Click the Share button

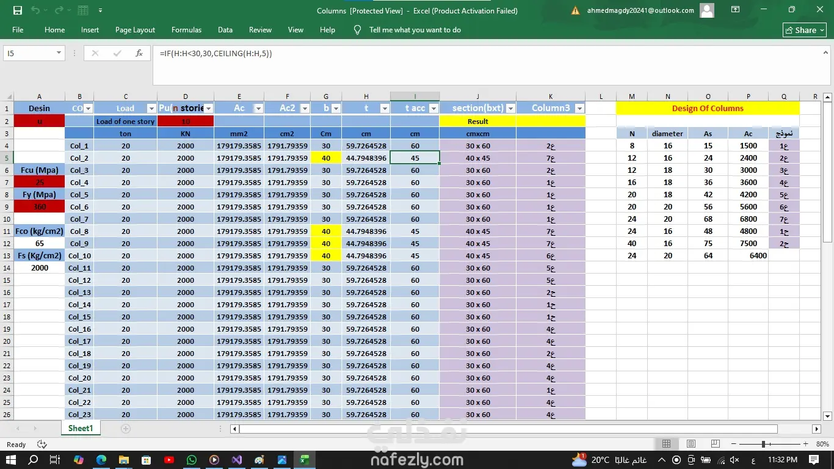(804, 30)
